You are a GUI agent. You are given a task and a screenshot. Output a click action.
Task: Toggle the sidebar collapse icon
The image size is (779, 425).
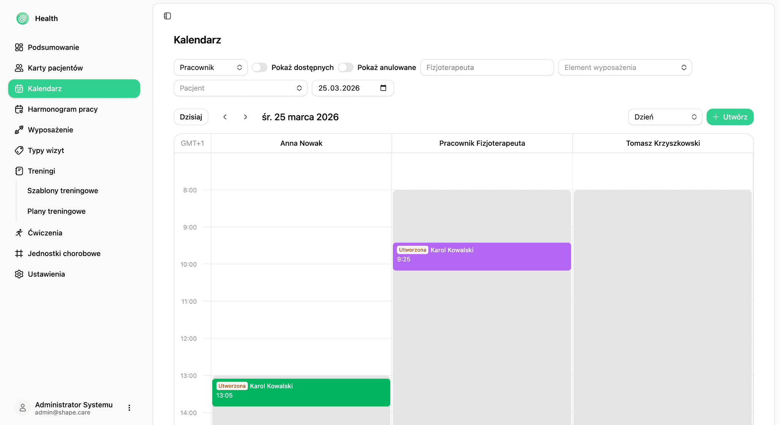[167, 16]
